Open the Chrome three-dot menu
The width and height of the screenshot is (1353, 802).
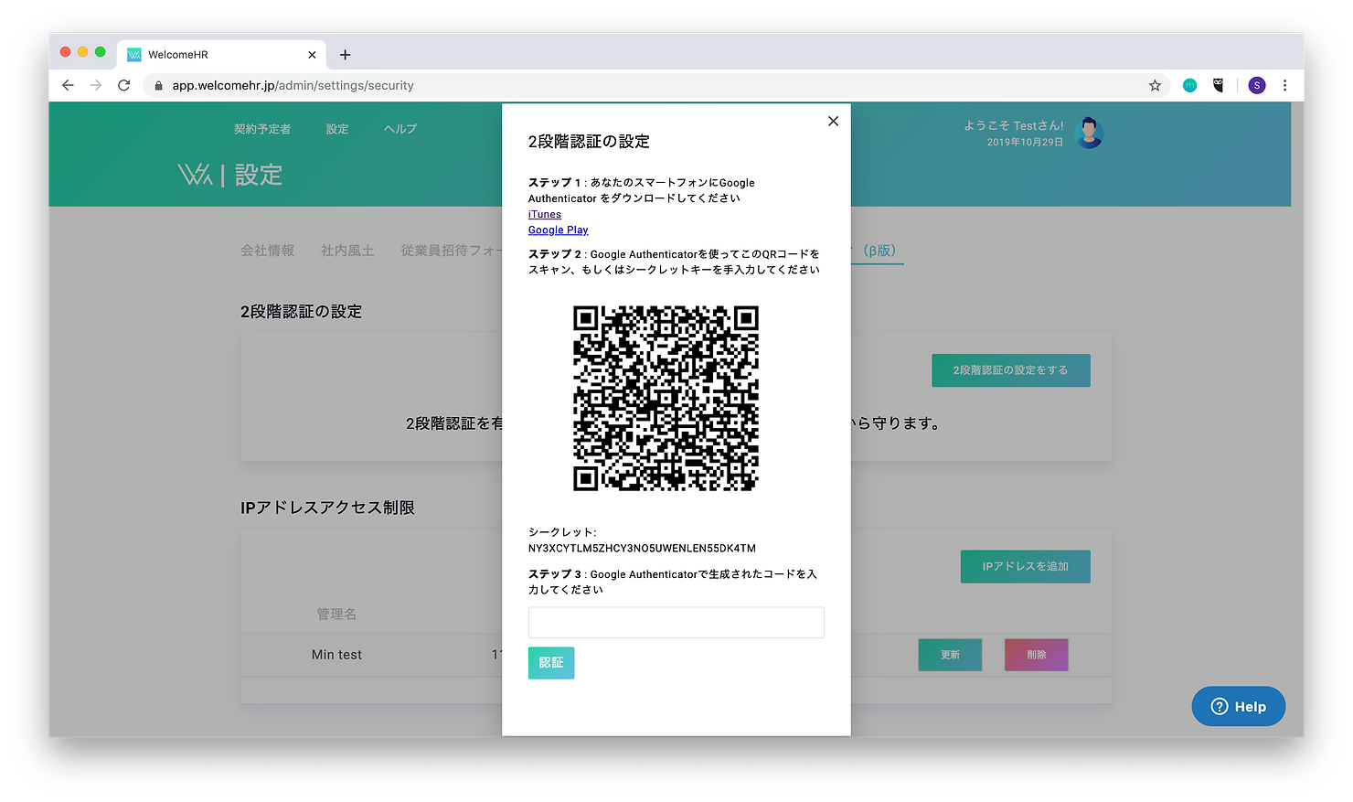1284,85
